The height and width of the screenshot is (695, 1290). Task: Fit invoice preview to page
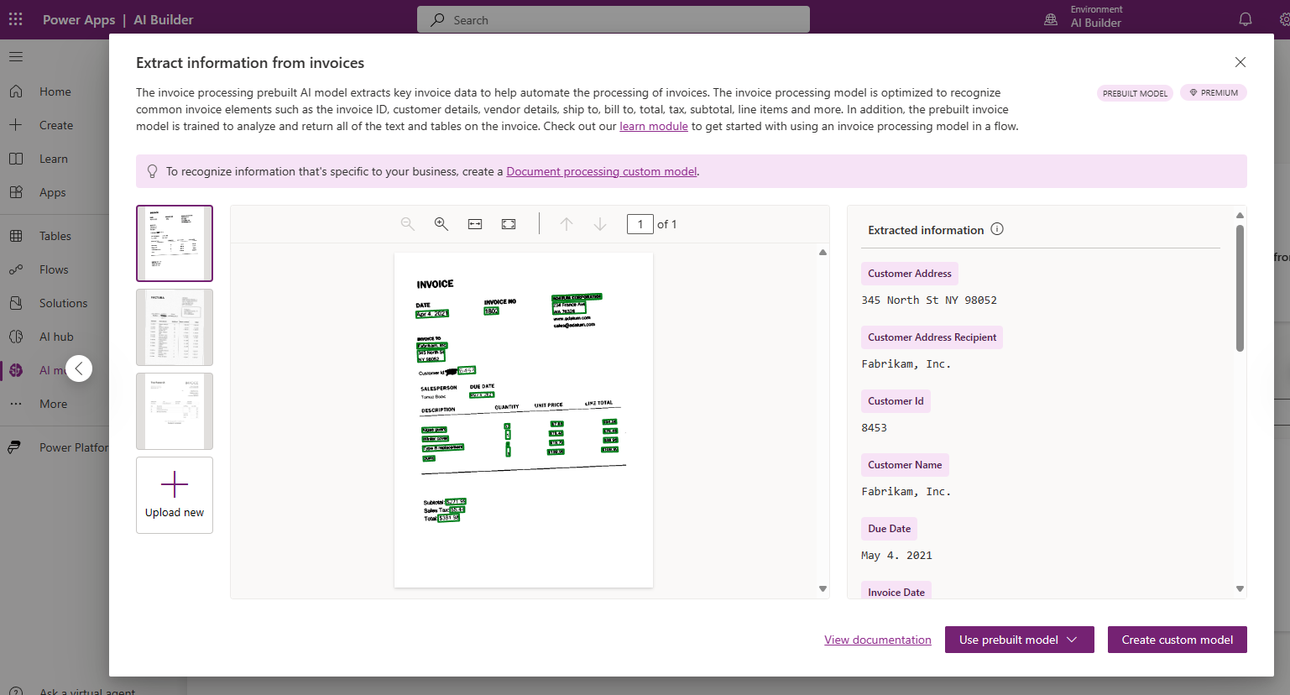(x=509, y=224)
